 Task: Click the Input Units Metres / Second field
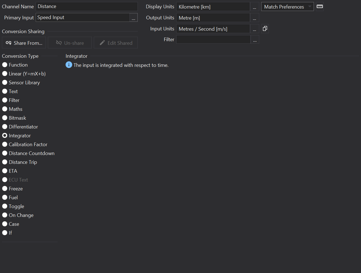tap(213, 29)
